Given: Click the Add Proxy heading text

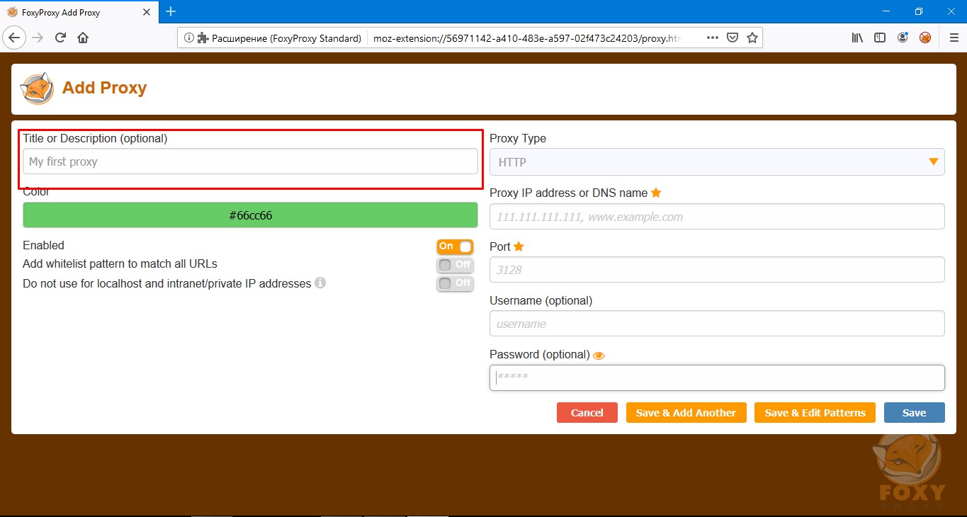Looking at the screenshot, I should pos(104,88).
